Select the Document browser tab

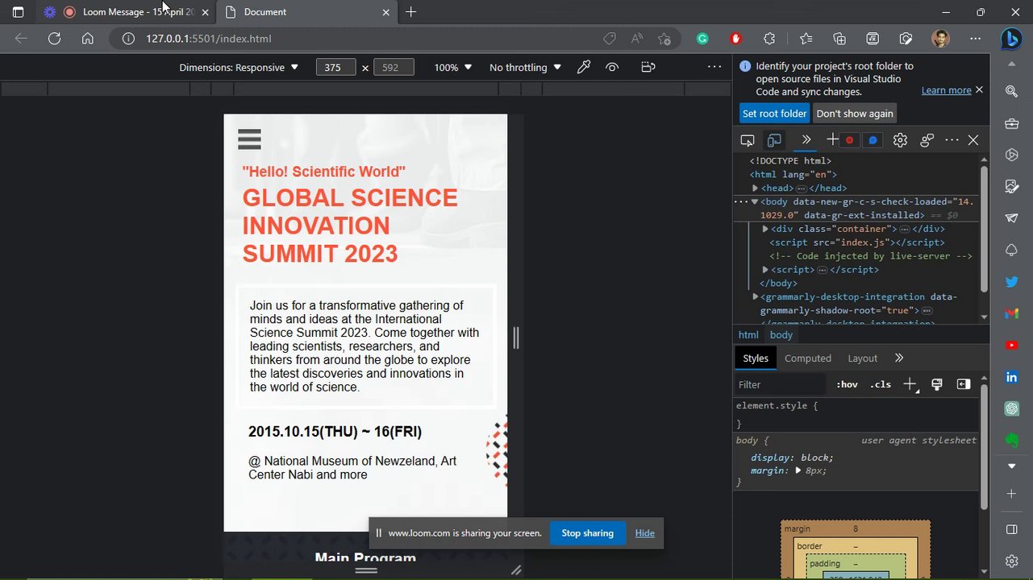tap(306, 12)
